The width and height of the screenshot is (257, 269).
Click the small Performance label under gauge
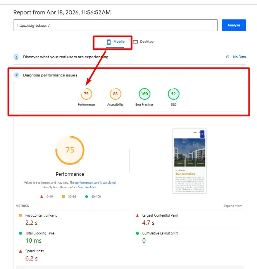86,104
